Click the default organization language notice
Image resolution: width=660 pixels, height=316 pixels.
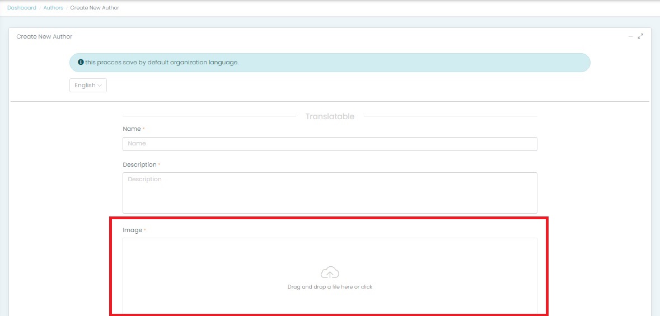pyautogui.click(x=162, y=62)
